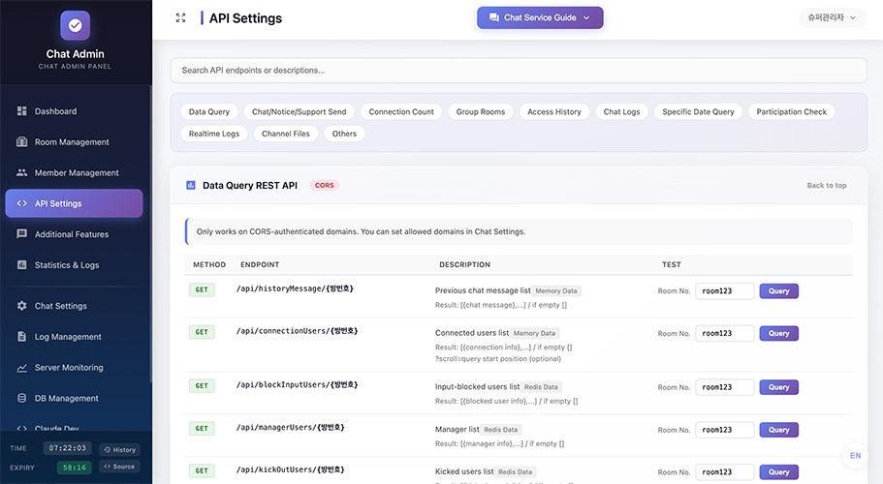Open Server Monitoring page
The image size is (883, 484).
(x=74, y=368)
